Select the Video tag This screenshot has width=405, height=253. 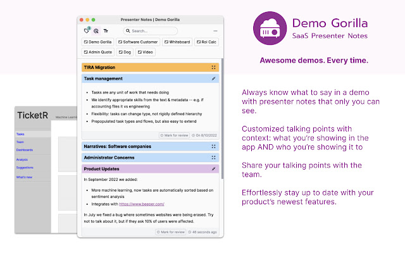[146, 52]
